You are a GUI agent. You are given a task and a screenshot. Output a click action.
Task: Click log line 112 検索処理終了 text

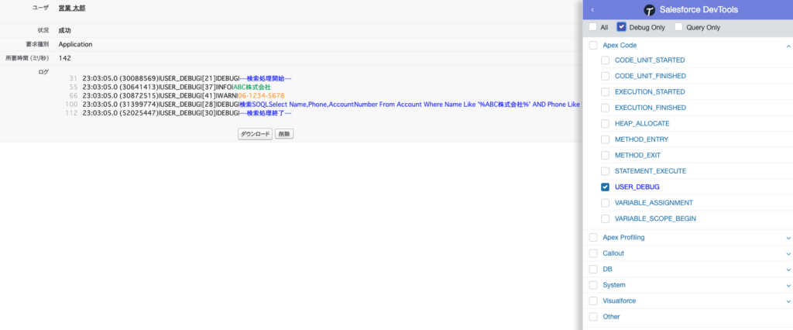[266, 113]
